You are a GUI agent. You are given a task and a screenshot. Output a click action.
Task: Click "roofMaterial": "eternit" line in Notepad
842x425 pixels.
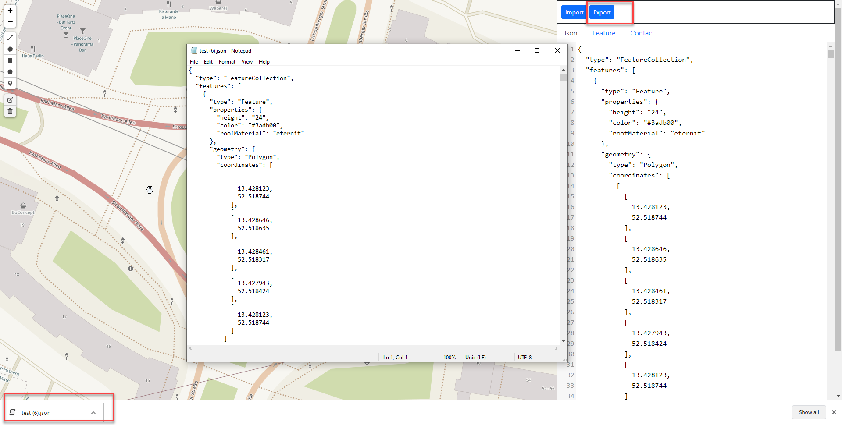coord(260,133)
